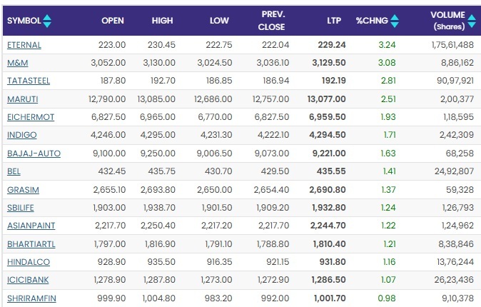Click the INDIGO stock link
The image size is (481, 307).
coord(21,135)
